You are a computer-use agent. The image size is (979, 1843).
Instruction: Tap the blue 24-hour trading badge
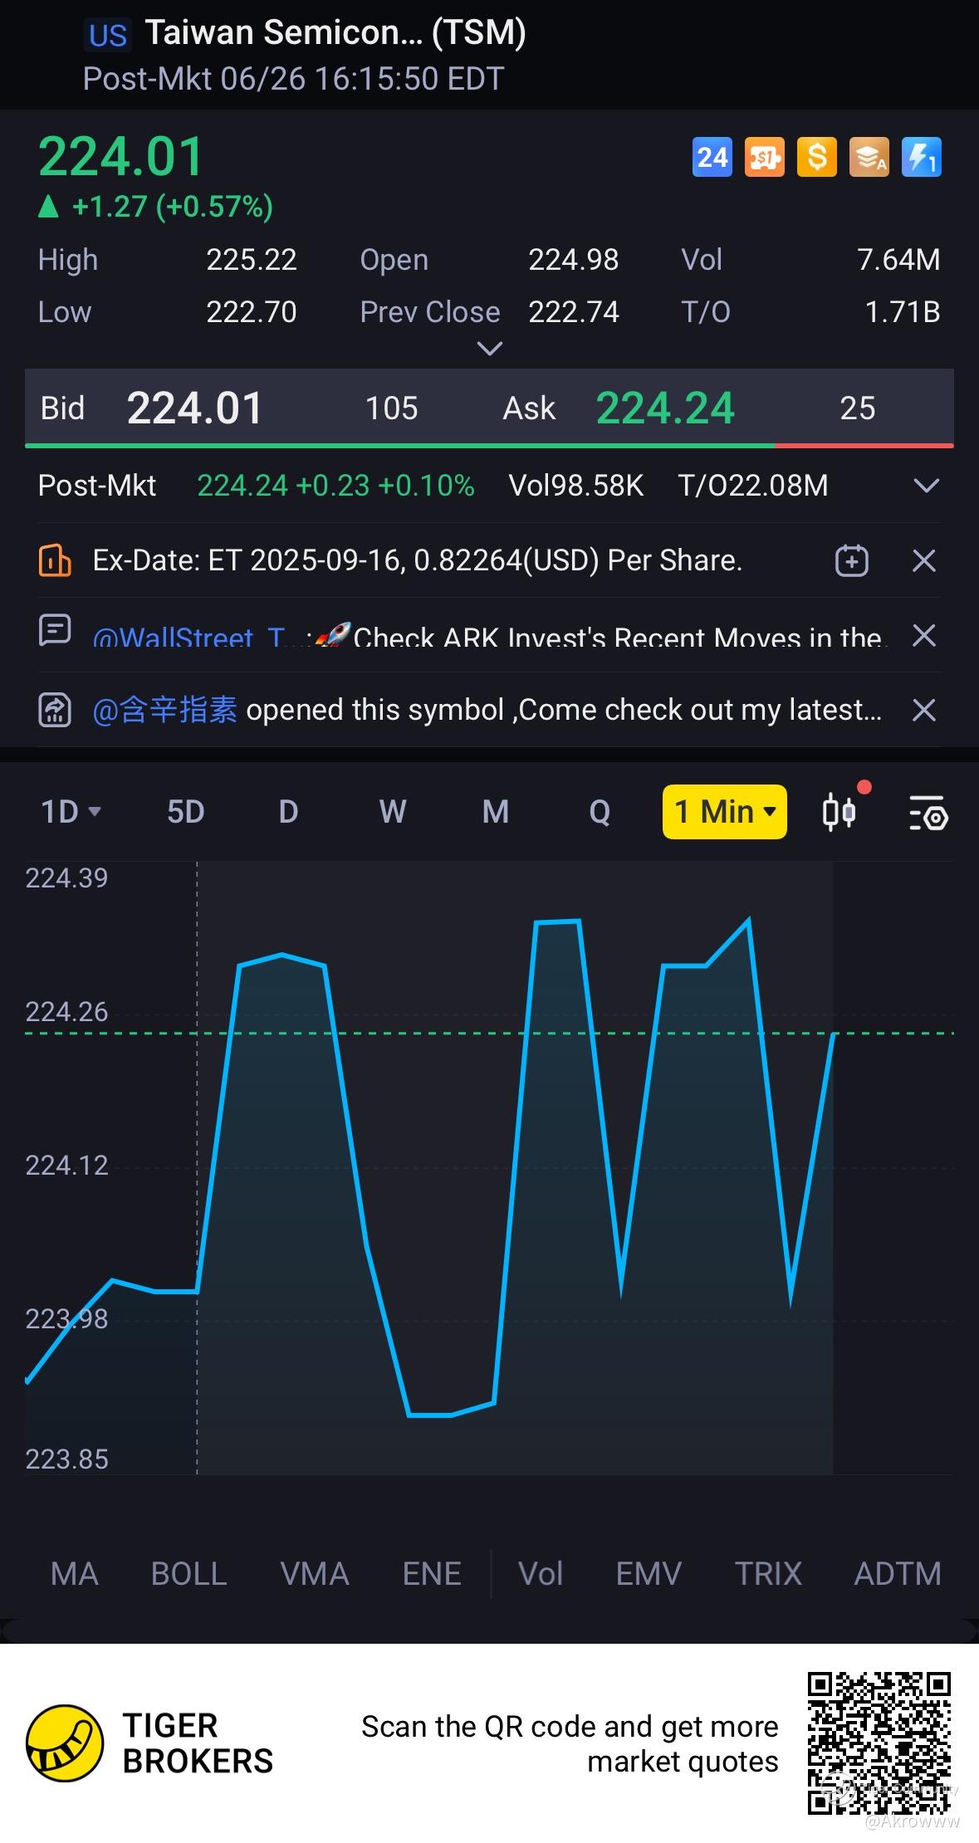pos(712,157)
